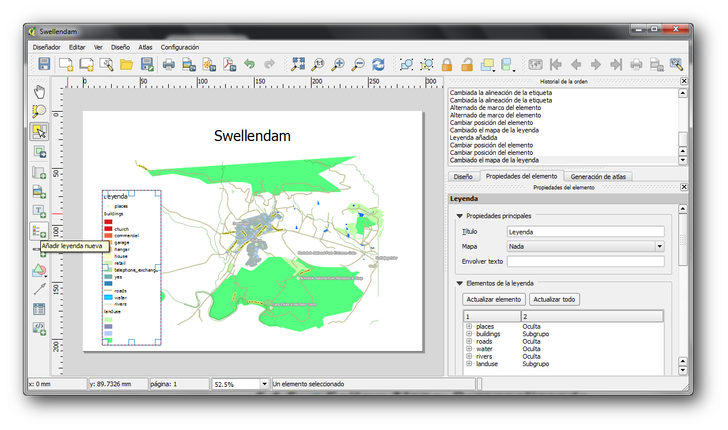Click the Envolver texto input field
Viewport: 728px width, 430px height.
[586, 261]
